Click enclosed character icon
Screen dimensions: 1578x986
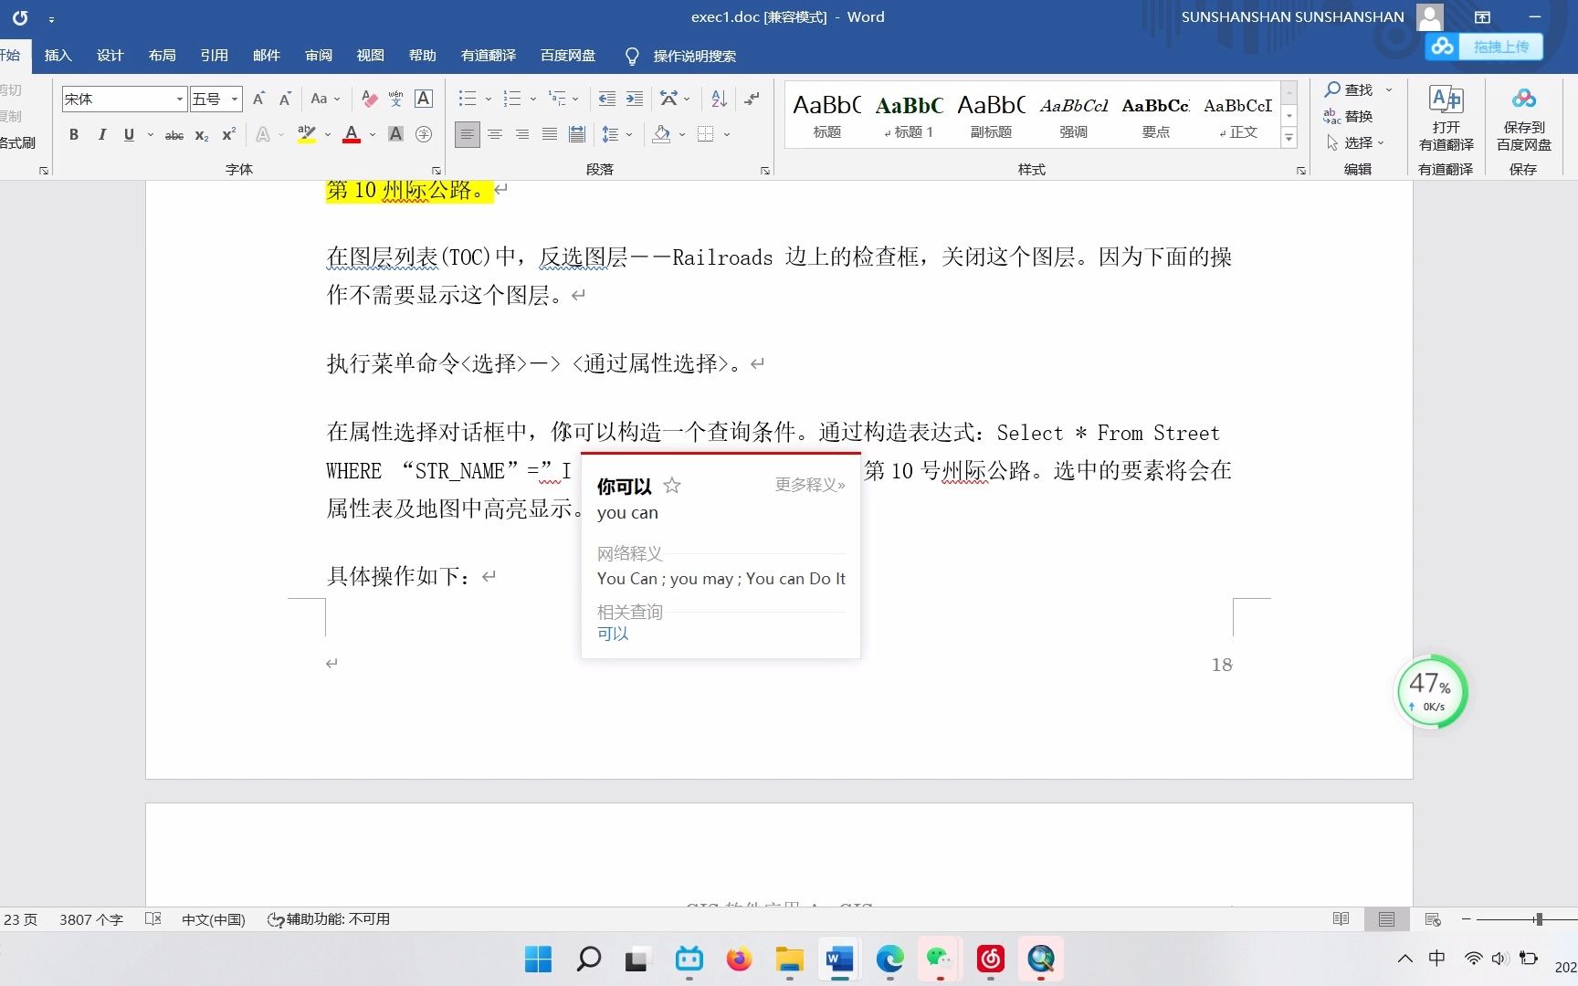point(423,134)
